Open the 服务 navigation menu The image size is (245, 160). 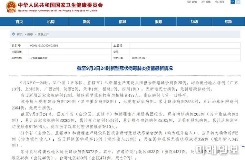click(158, 22)
